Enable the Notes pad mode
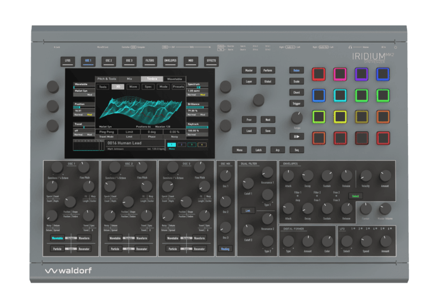This screenshot has width=438, height=308. 297,70
